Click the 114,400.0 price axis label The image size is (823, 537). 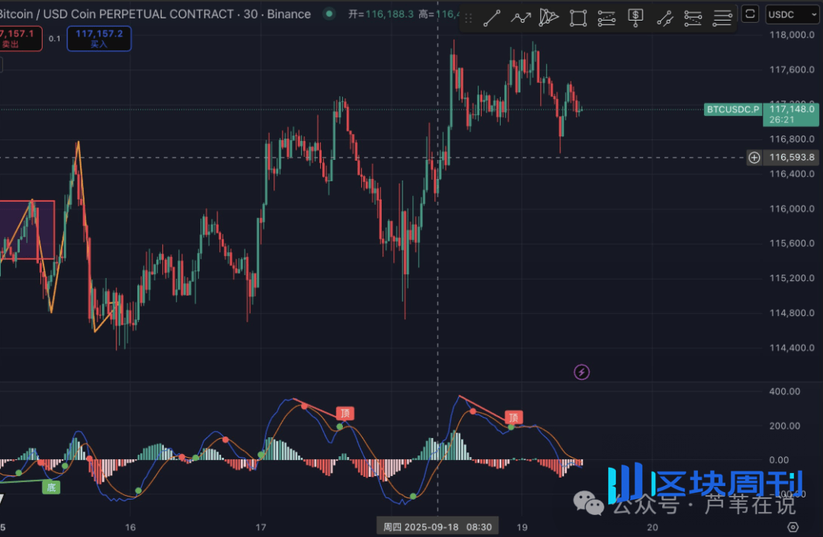(x=792, y=347)
